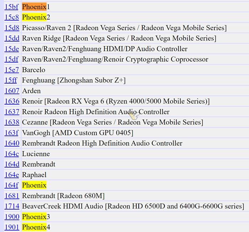
Task: Click VanGogh AMD Custom GPU 0405 text
Action: 78,133
